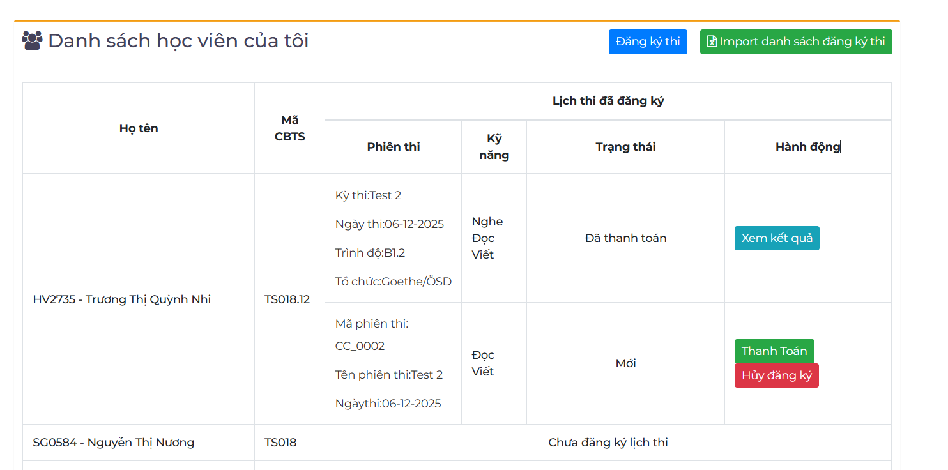This screenshot has height=470, width=948.
Task: Click the Mới status cell
Action: tap(625, 363)
